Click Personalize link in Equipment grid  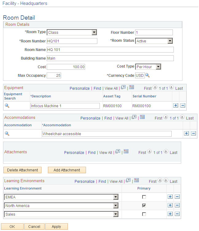pos(80,88)
